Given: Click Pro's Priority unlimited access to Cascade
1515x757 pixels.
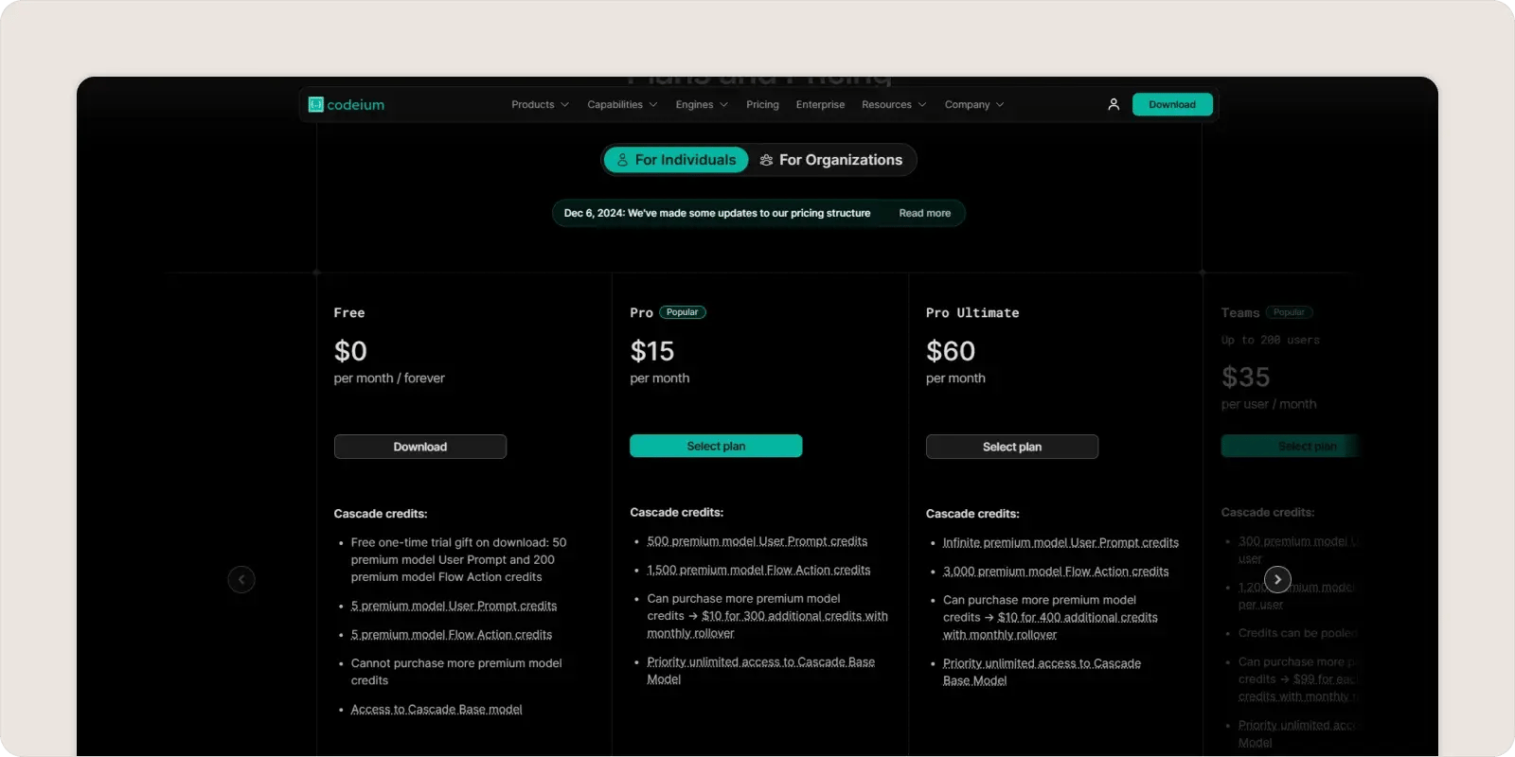Looking at the screenshot, I should 760,670.
